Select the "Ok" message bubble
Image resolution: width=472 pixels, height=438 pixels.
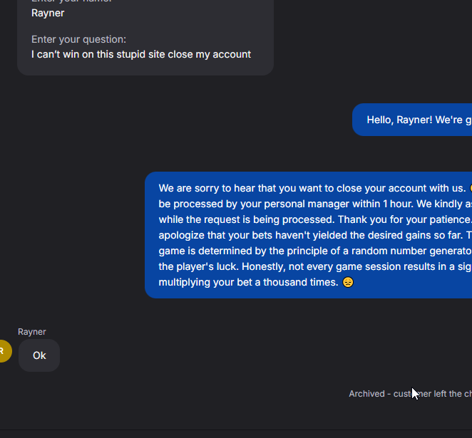[39, 355]
